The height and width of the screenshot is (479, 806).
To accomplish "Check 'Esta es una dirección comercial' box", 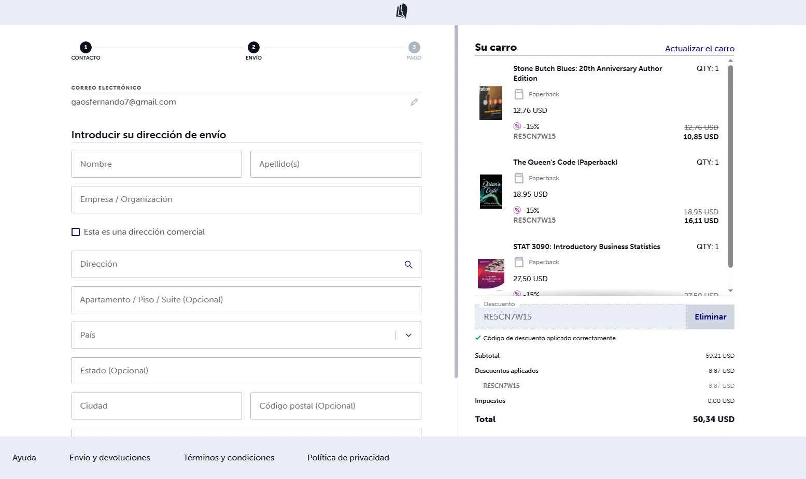I will [76, 232].
